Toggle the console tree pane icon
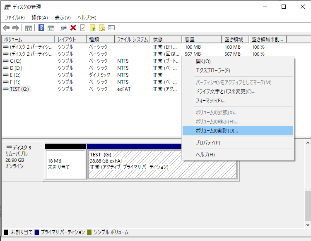The image size is (311, 241). point(28,28)
